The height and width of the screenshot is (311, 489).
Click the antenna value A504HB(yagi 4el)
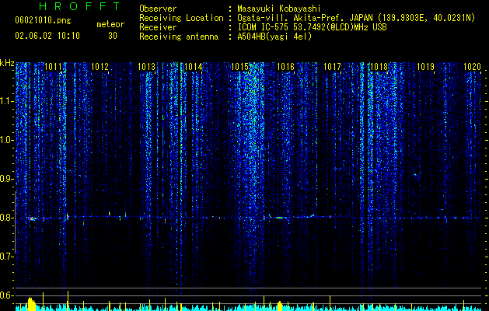point(274,37)
